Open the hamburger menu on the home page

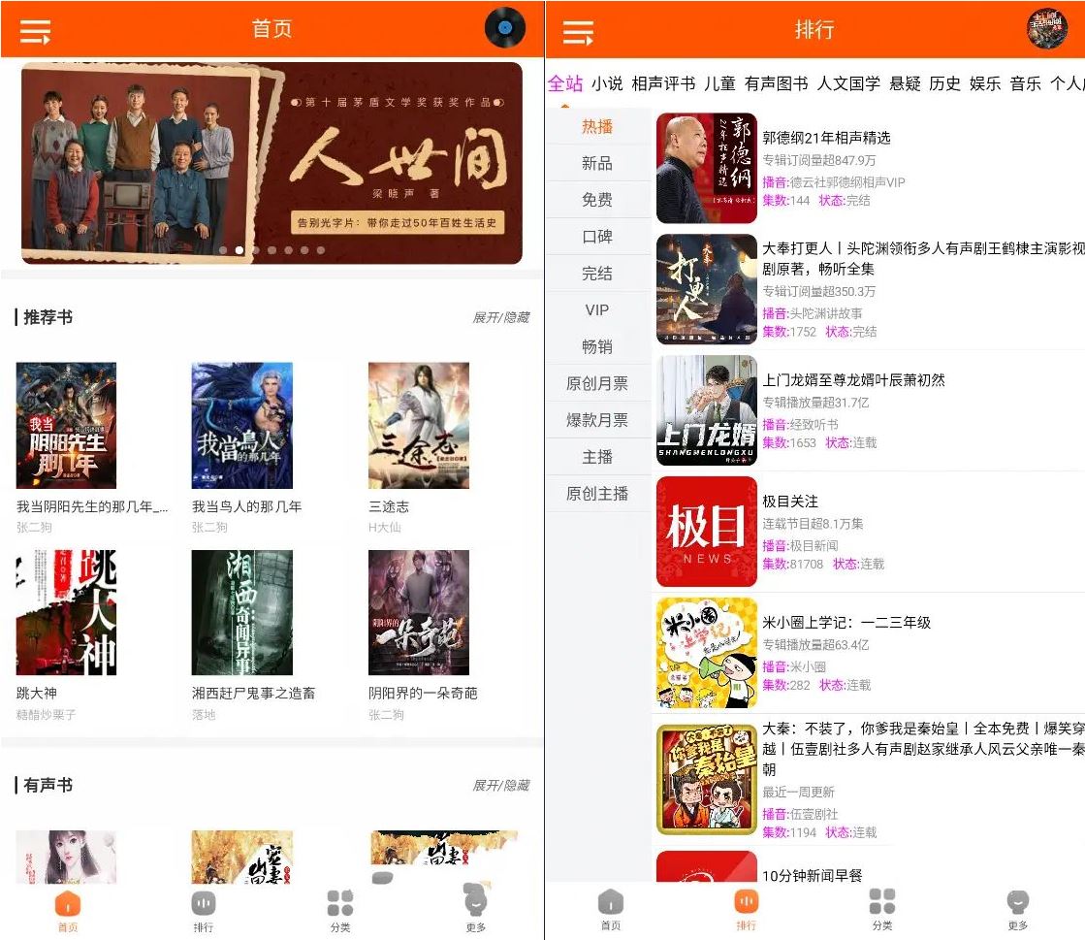click(36, 29)
